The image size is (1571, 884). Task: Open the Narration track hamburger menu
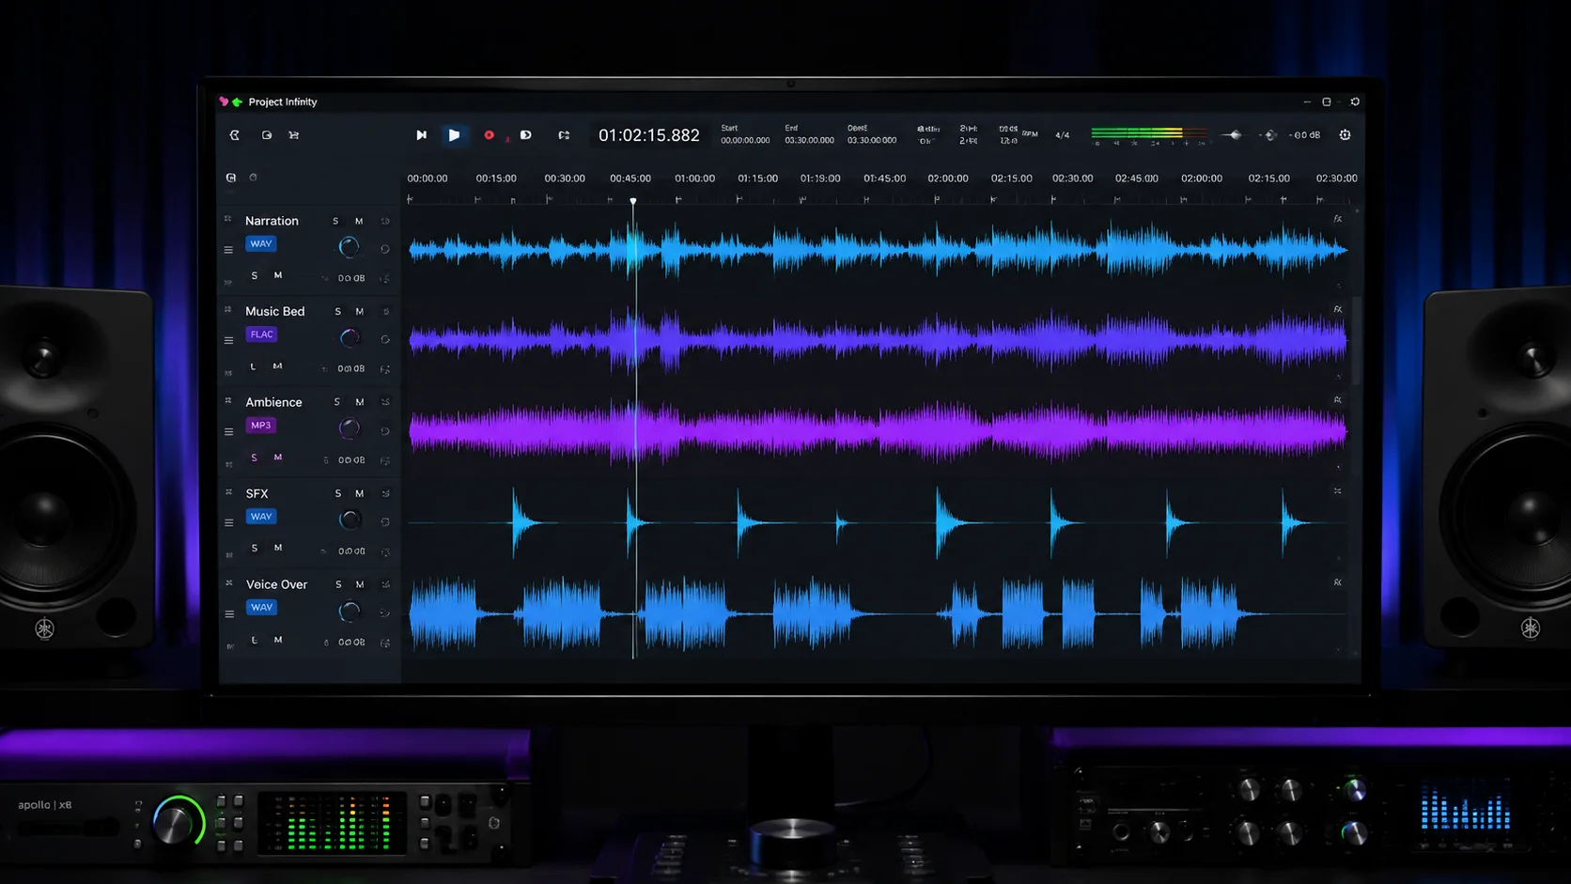coord(228,250)
